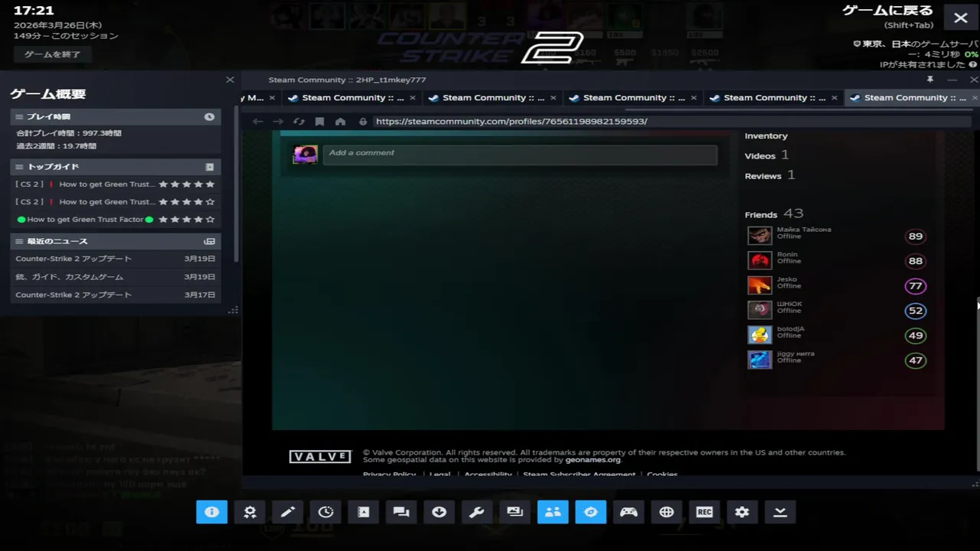Image resolution: width=980 pixels, height=551 pixels.
Task: Open friend ШНЮК's profile entry
Action: pyautogui.click(x=837, y=310)
